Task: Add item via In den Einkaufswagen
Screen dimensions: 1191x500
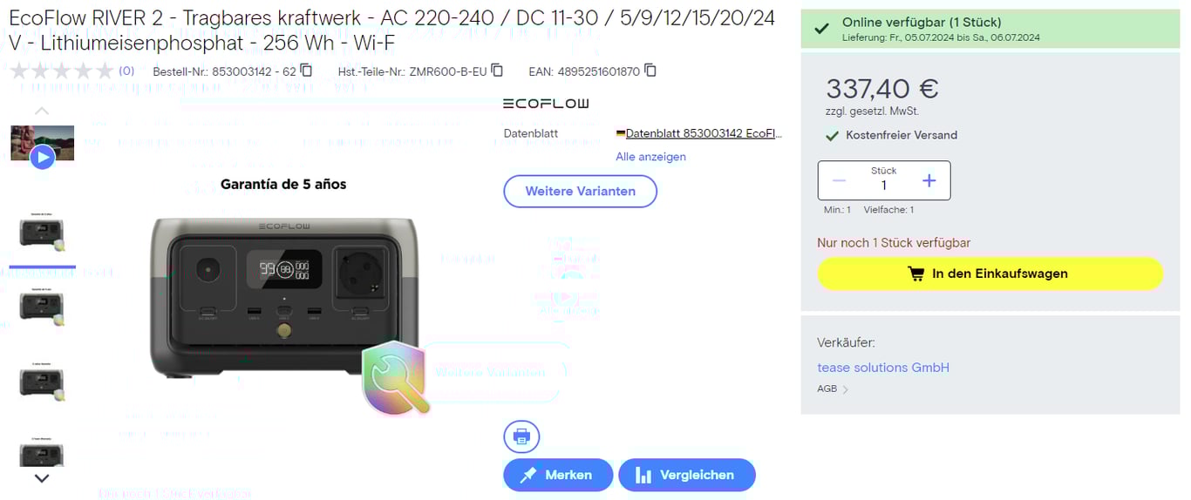Action: (x=990, y=274)
